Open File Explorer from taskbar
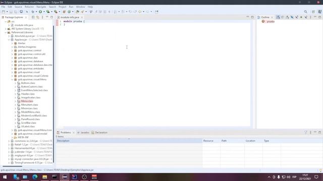 click(45, 177)
